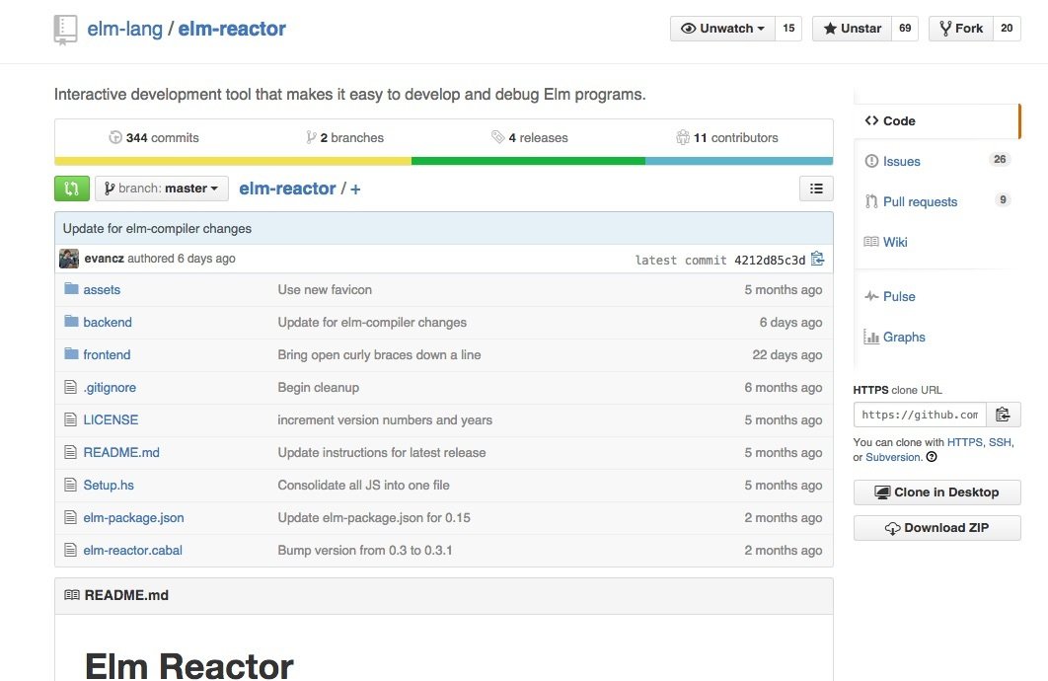Click the elm-reactor.cabal file icon
The height and width of the screenshot is (681, 1048).
[70, 550]
